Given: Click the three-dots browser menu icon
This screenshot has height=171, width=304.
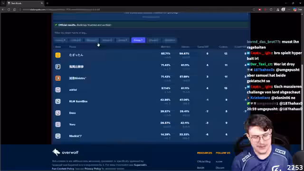Looking at the screenshot, I should click(x=289, y=9).
